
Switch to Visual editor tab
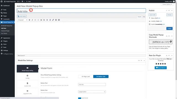139,17
